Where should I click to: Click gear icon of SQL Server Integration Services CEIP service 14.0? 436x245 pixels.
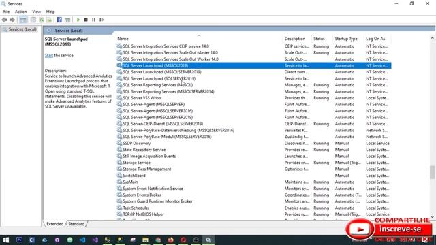[x=119, y=46]
